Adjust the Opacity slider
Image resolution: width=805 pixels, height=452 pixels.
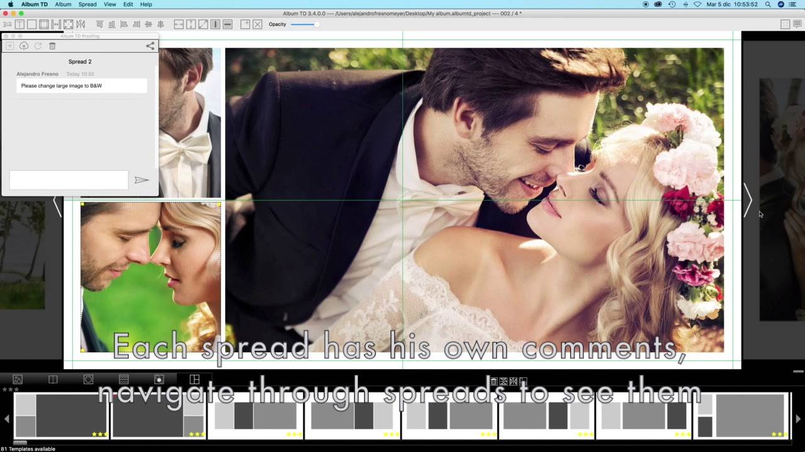tap(305, 24)
